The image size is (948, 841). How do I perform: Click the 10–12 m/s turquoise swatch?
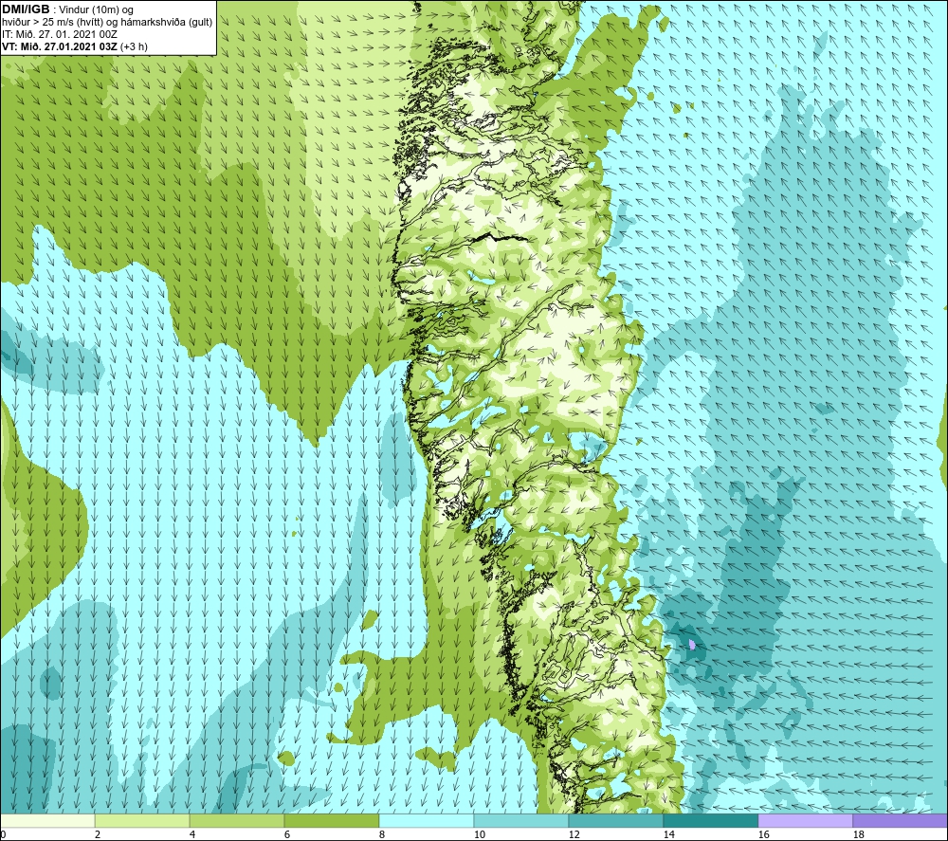[x=521, y=820]
